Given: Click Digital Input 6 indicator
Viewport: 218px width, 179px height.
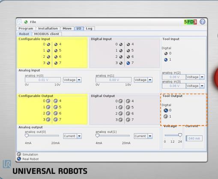Looking at the screenshot, I should (x=128, y=57).
